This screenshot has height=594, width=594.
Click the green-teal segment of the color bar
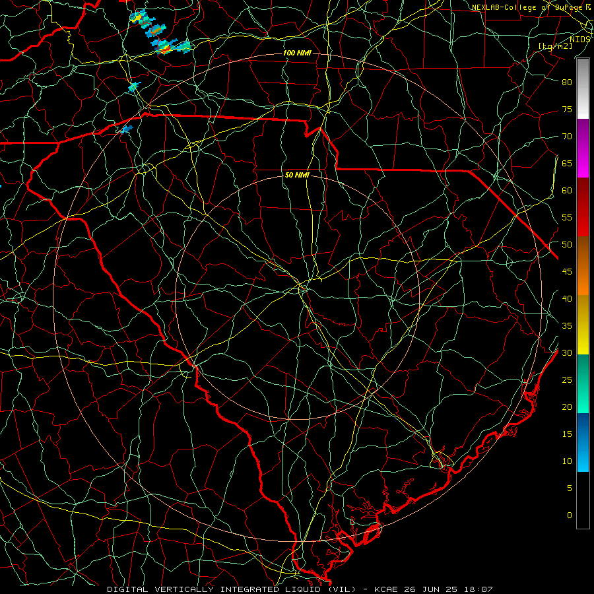583,383
